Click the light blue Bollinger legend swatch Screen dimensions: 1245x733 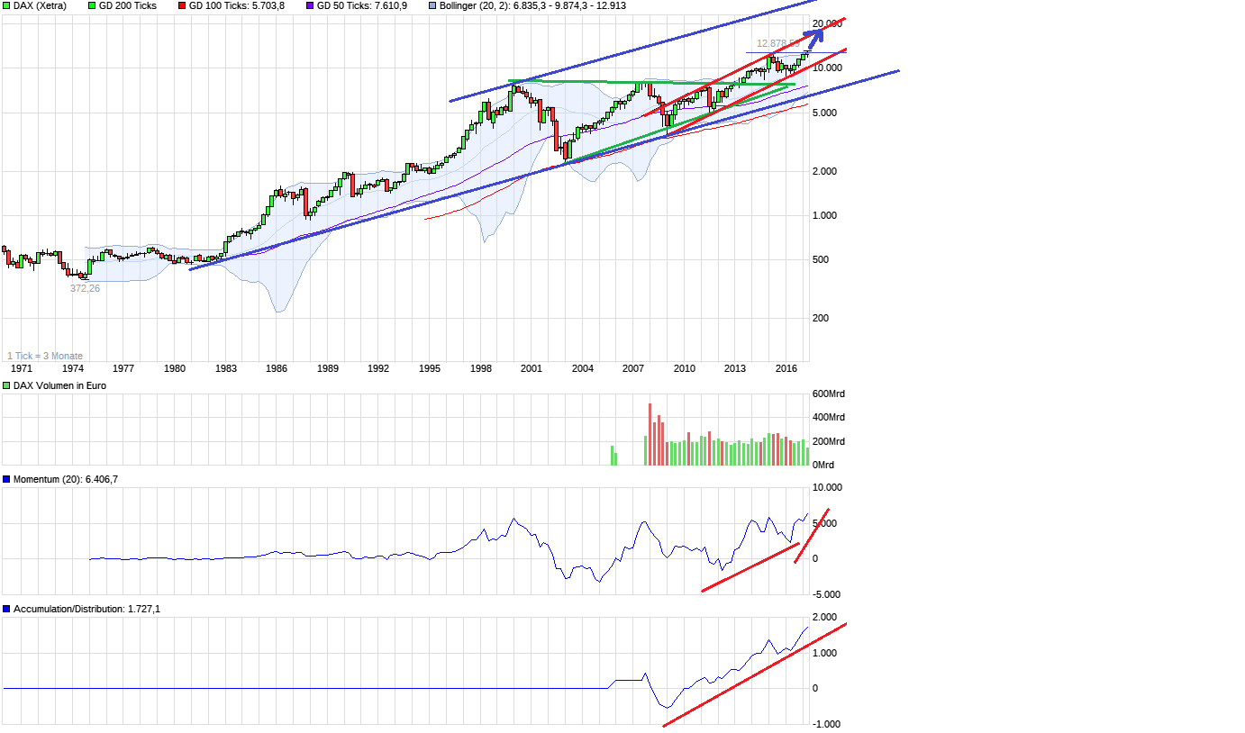pos(432,5)
